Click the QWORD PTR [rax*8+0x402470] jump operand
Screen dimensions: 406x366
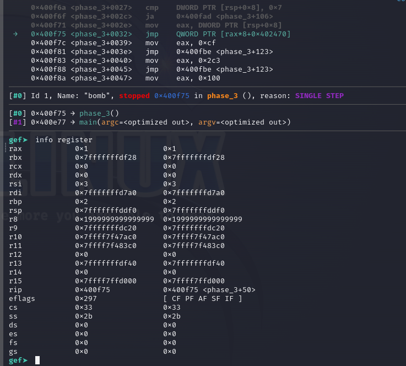click(x=233, y=34)
